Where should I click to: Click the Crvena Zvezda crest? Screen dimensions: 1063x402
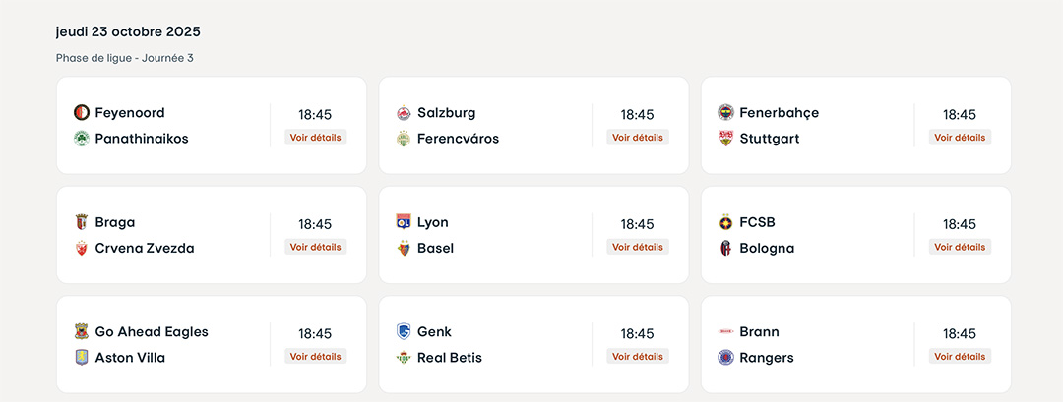[x=82, y=248]
